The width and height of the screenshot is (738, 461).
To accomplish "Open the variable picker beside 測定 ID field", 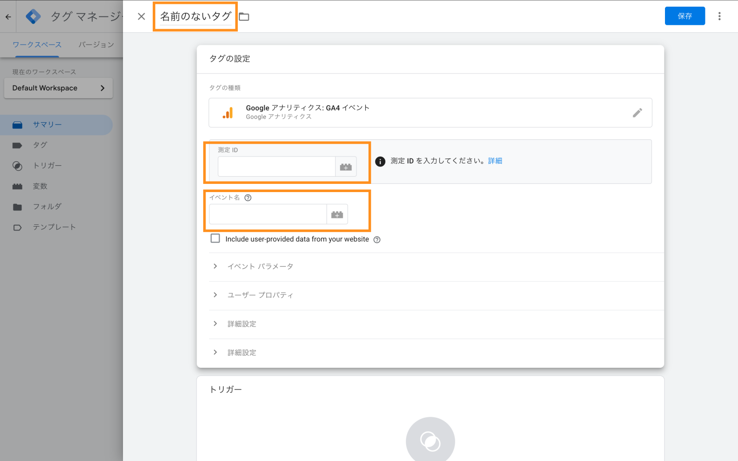I will pos(346,167).
